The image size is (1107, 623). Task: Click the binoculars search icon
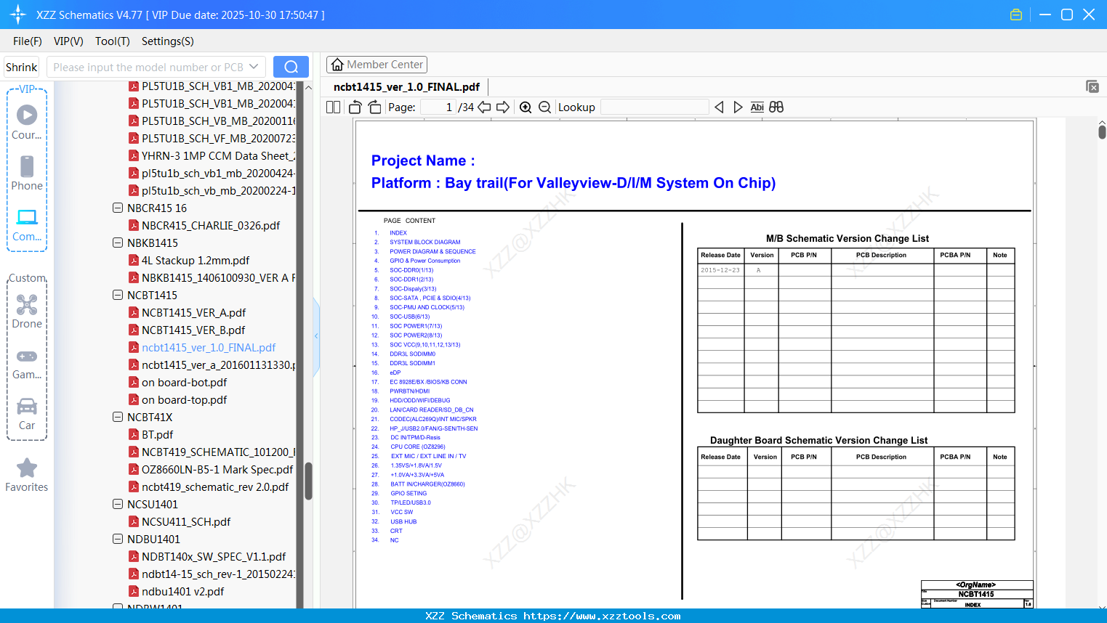[x=776, y=107]
